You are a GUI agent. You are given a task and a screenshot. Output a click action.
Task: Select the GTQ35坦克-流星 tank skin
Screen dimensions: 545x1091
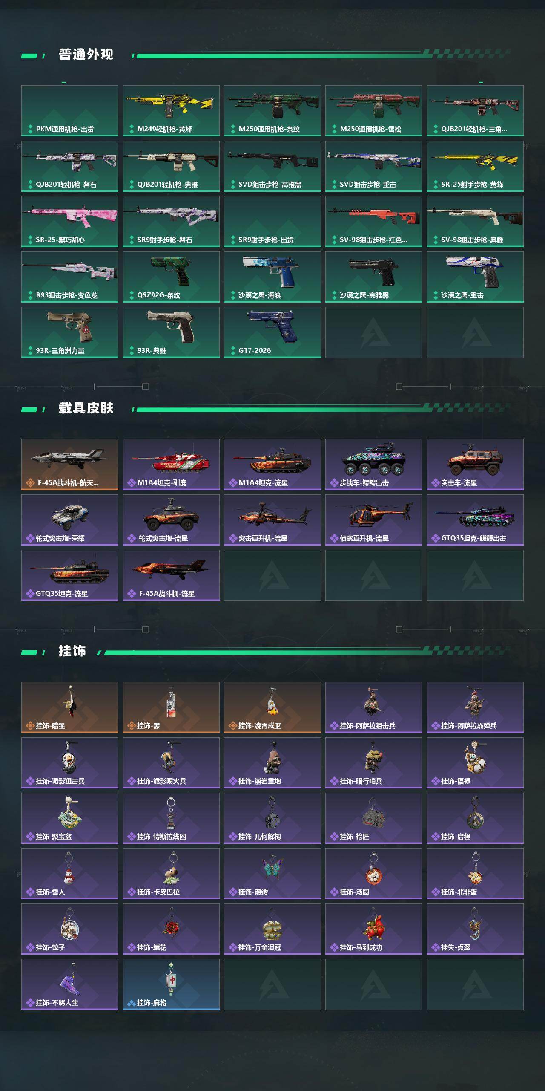pos(70,575)
